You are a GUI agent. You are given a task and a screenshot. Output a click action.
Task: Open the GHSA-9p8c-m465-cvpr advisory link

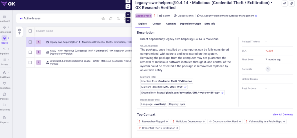(x=189, y=93)
